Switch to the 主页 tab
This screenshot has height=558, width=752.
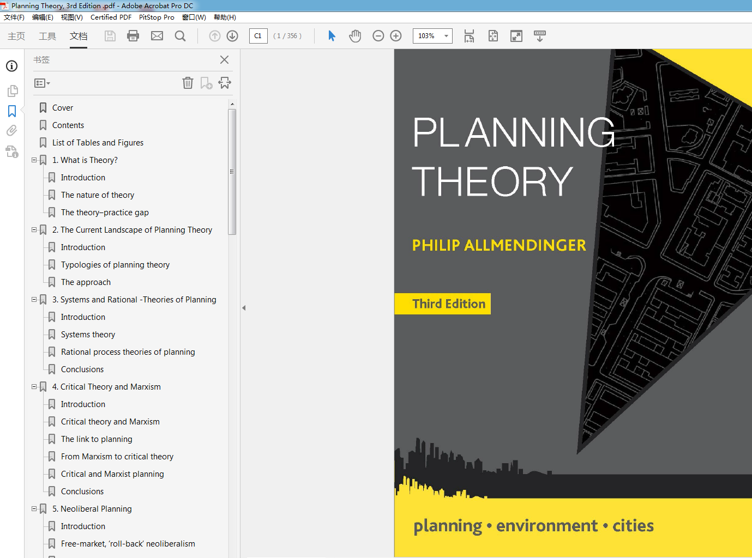tap(16, 36)
